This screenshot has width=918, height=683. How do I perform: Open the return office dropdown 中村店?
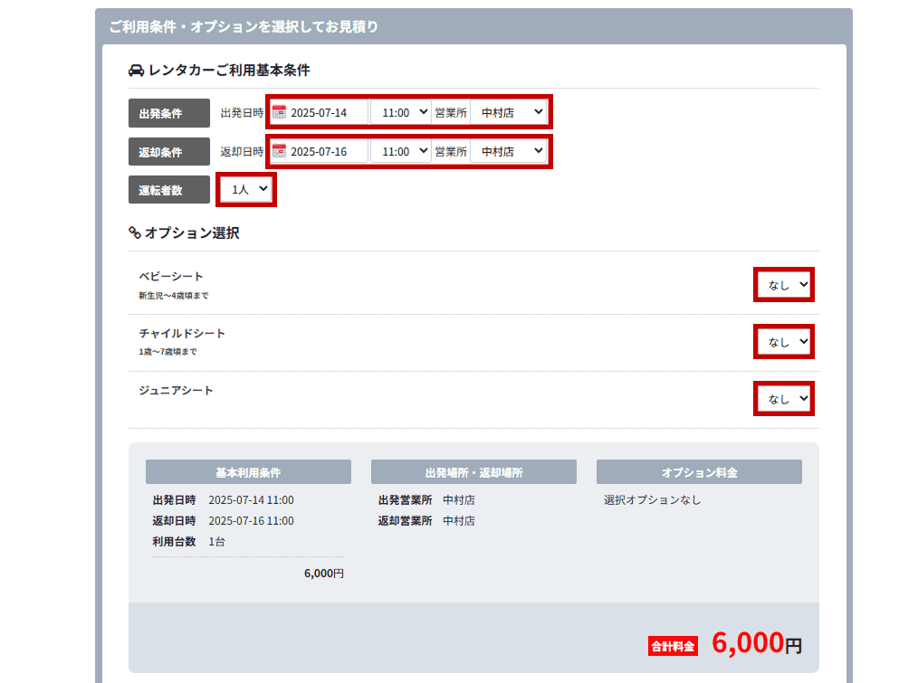(x=509, y=152)
